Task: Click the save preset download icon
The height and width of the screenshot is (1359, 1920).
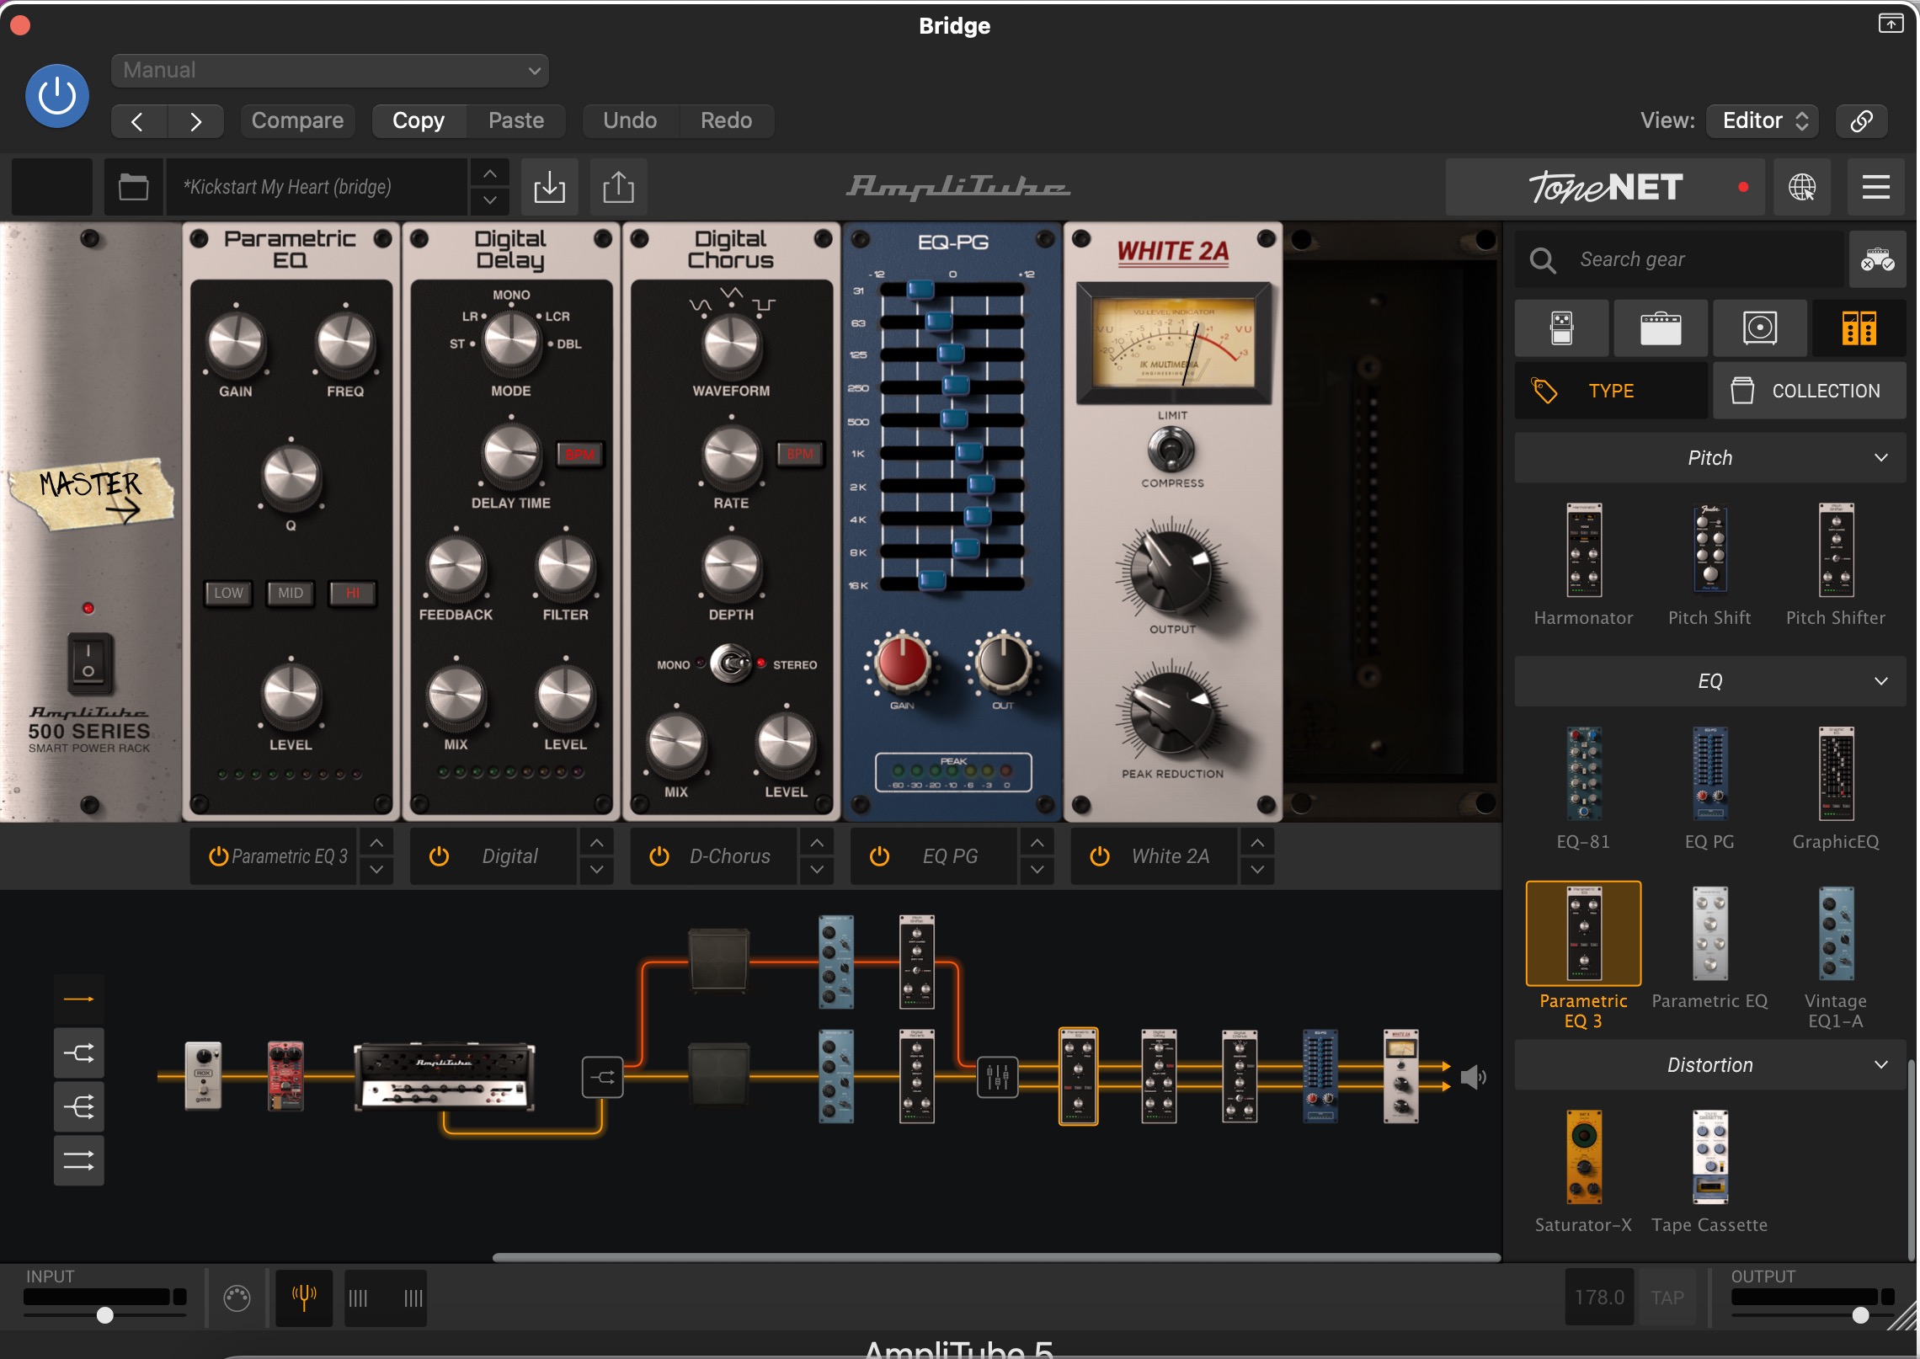Action: coord(549,187)
